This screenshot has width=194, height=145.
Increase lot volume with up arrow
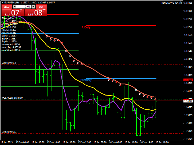[x=34, y=7]
